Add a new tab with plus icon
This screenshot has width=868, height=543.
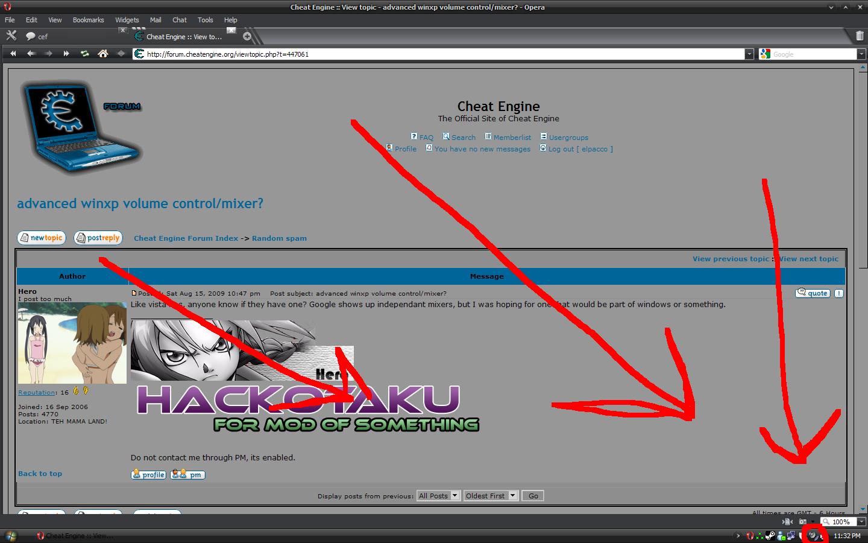pyautogui.click(x=247, y=36)
